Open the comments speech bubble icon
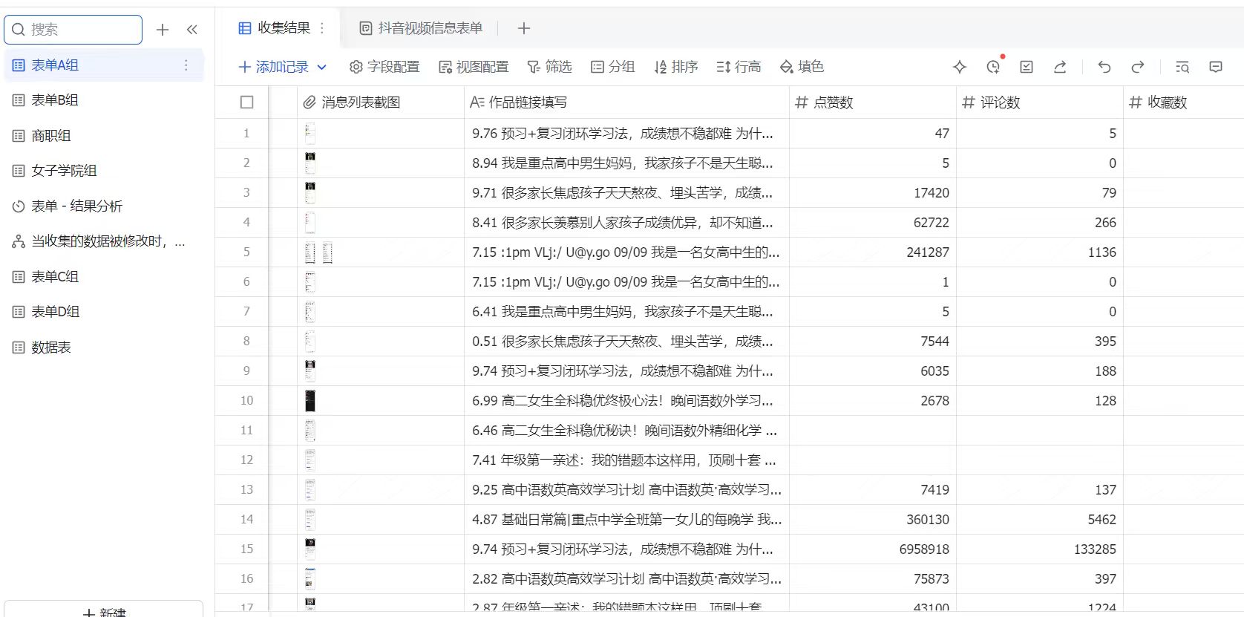The height and width of the screenshot is (617, 1244). pyautogui.click(x=1216, y=67)
